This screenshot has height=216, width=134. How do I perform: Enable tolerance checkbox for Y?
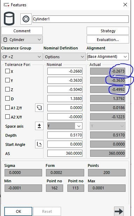point(7,80)
